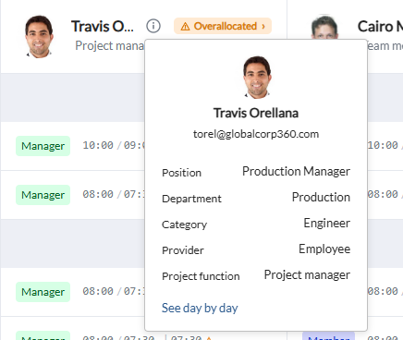Screen dimensions: 403x340
Task: Click the warning icon beside 07:30
Action: point(209,338)
